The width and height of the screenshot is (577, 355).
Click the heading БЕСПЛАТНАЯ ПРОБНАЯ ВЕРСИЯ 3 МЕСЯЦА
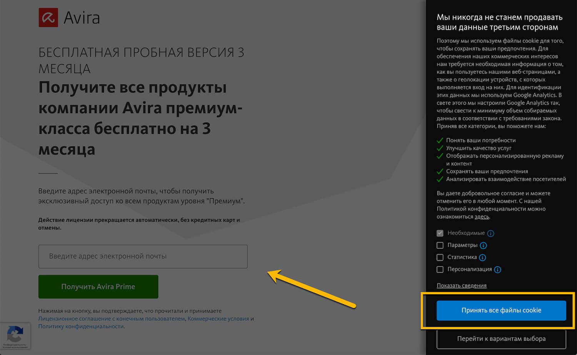coord(142,60)
